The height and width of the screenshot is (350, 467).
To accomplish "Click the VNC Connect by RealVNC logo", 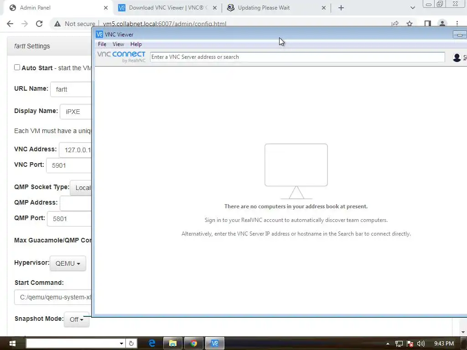I will [x=121, y=57].
